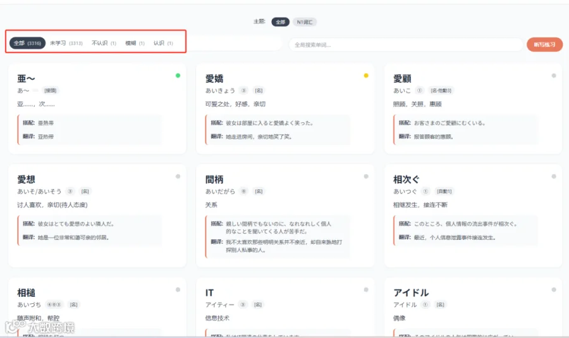Image resolution: width=569 pixels, height=338 pixels.
Task: Toggle status dot on 相次ぐ card
Action: 554,176
